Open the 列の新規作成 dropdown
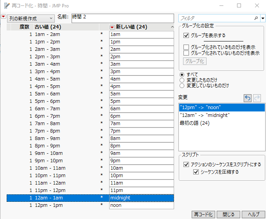 31,18
